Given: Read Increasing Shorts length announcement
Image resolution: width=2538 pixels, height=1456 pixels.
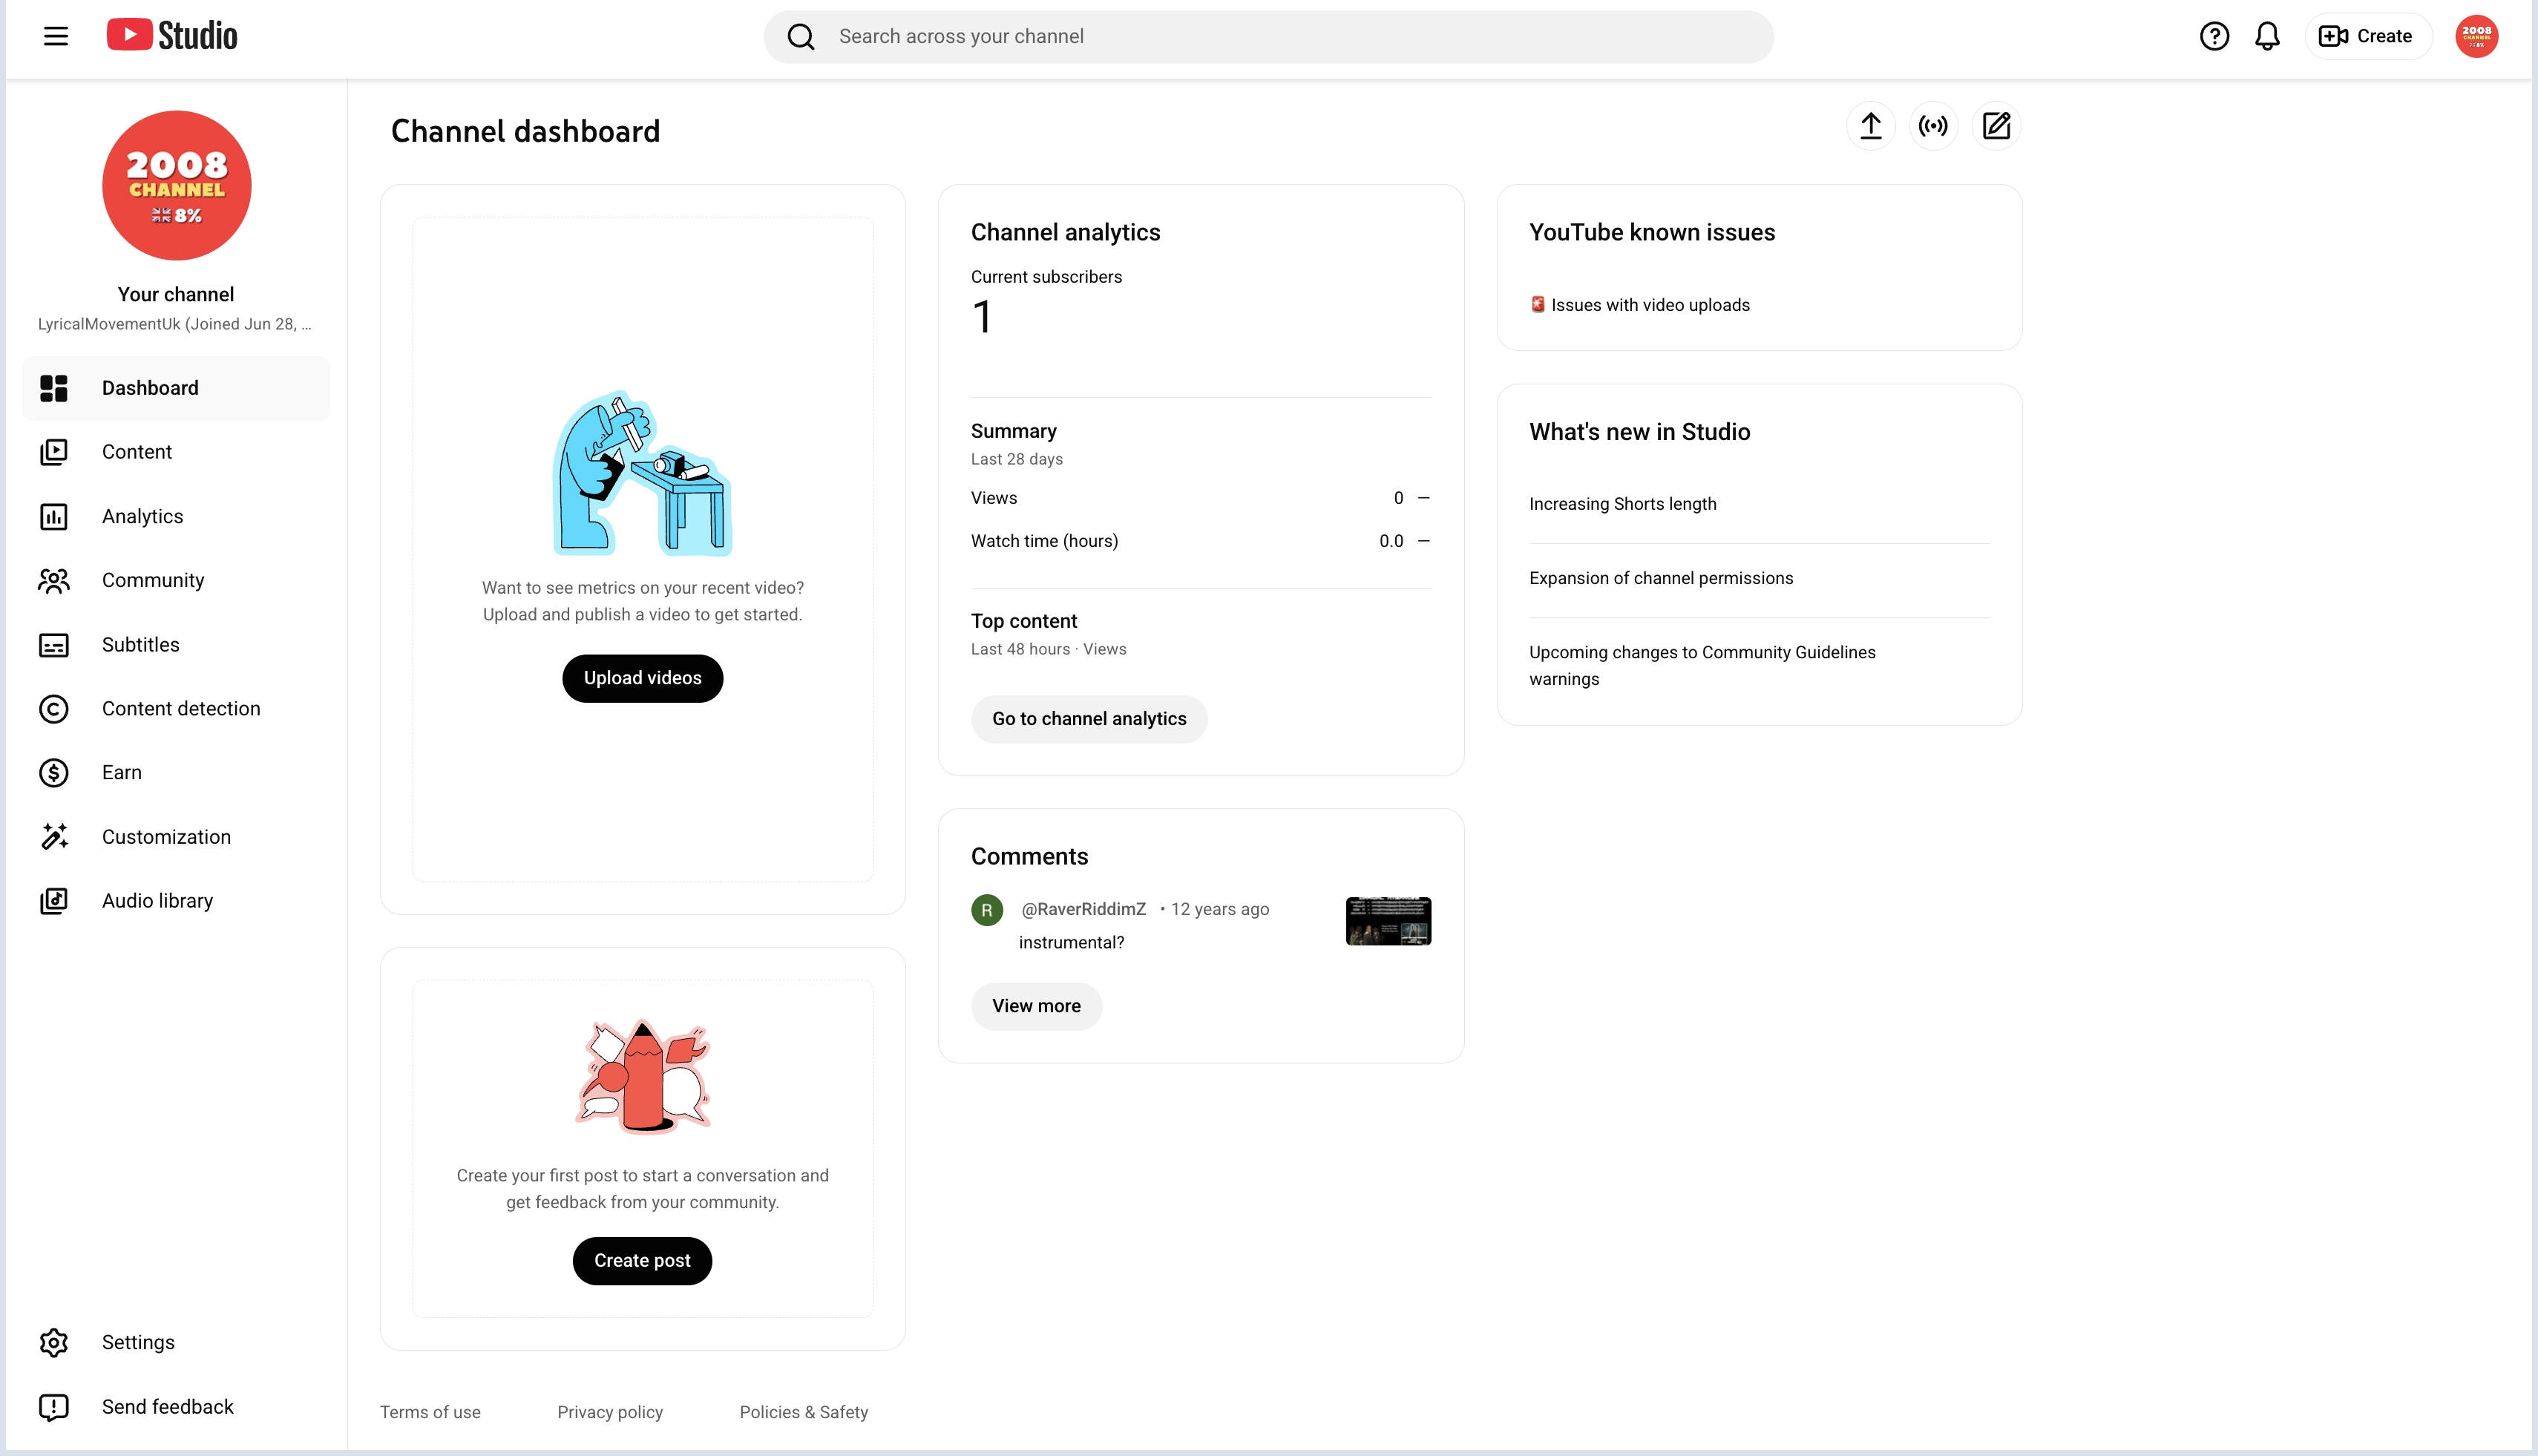Looking at the screenshot, I should (1622, 504).
